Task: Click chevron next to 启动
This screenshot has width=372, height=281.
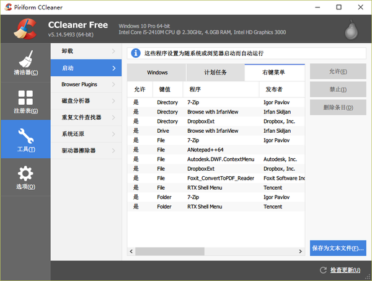Action: coord(114,68)
